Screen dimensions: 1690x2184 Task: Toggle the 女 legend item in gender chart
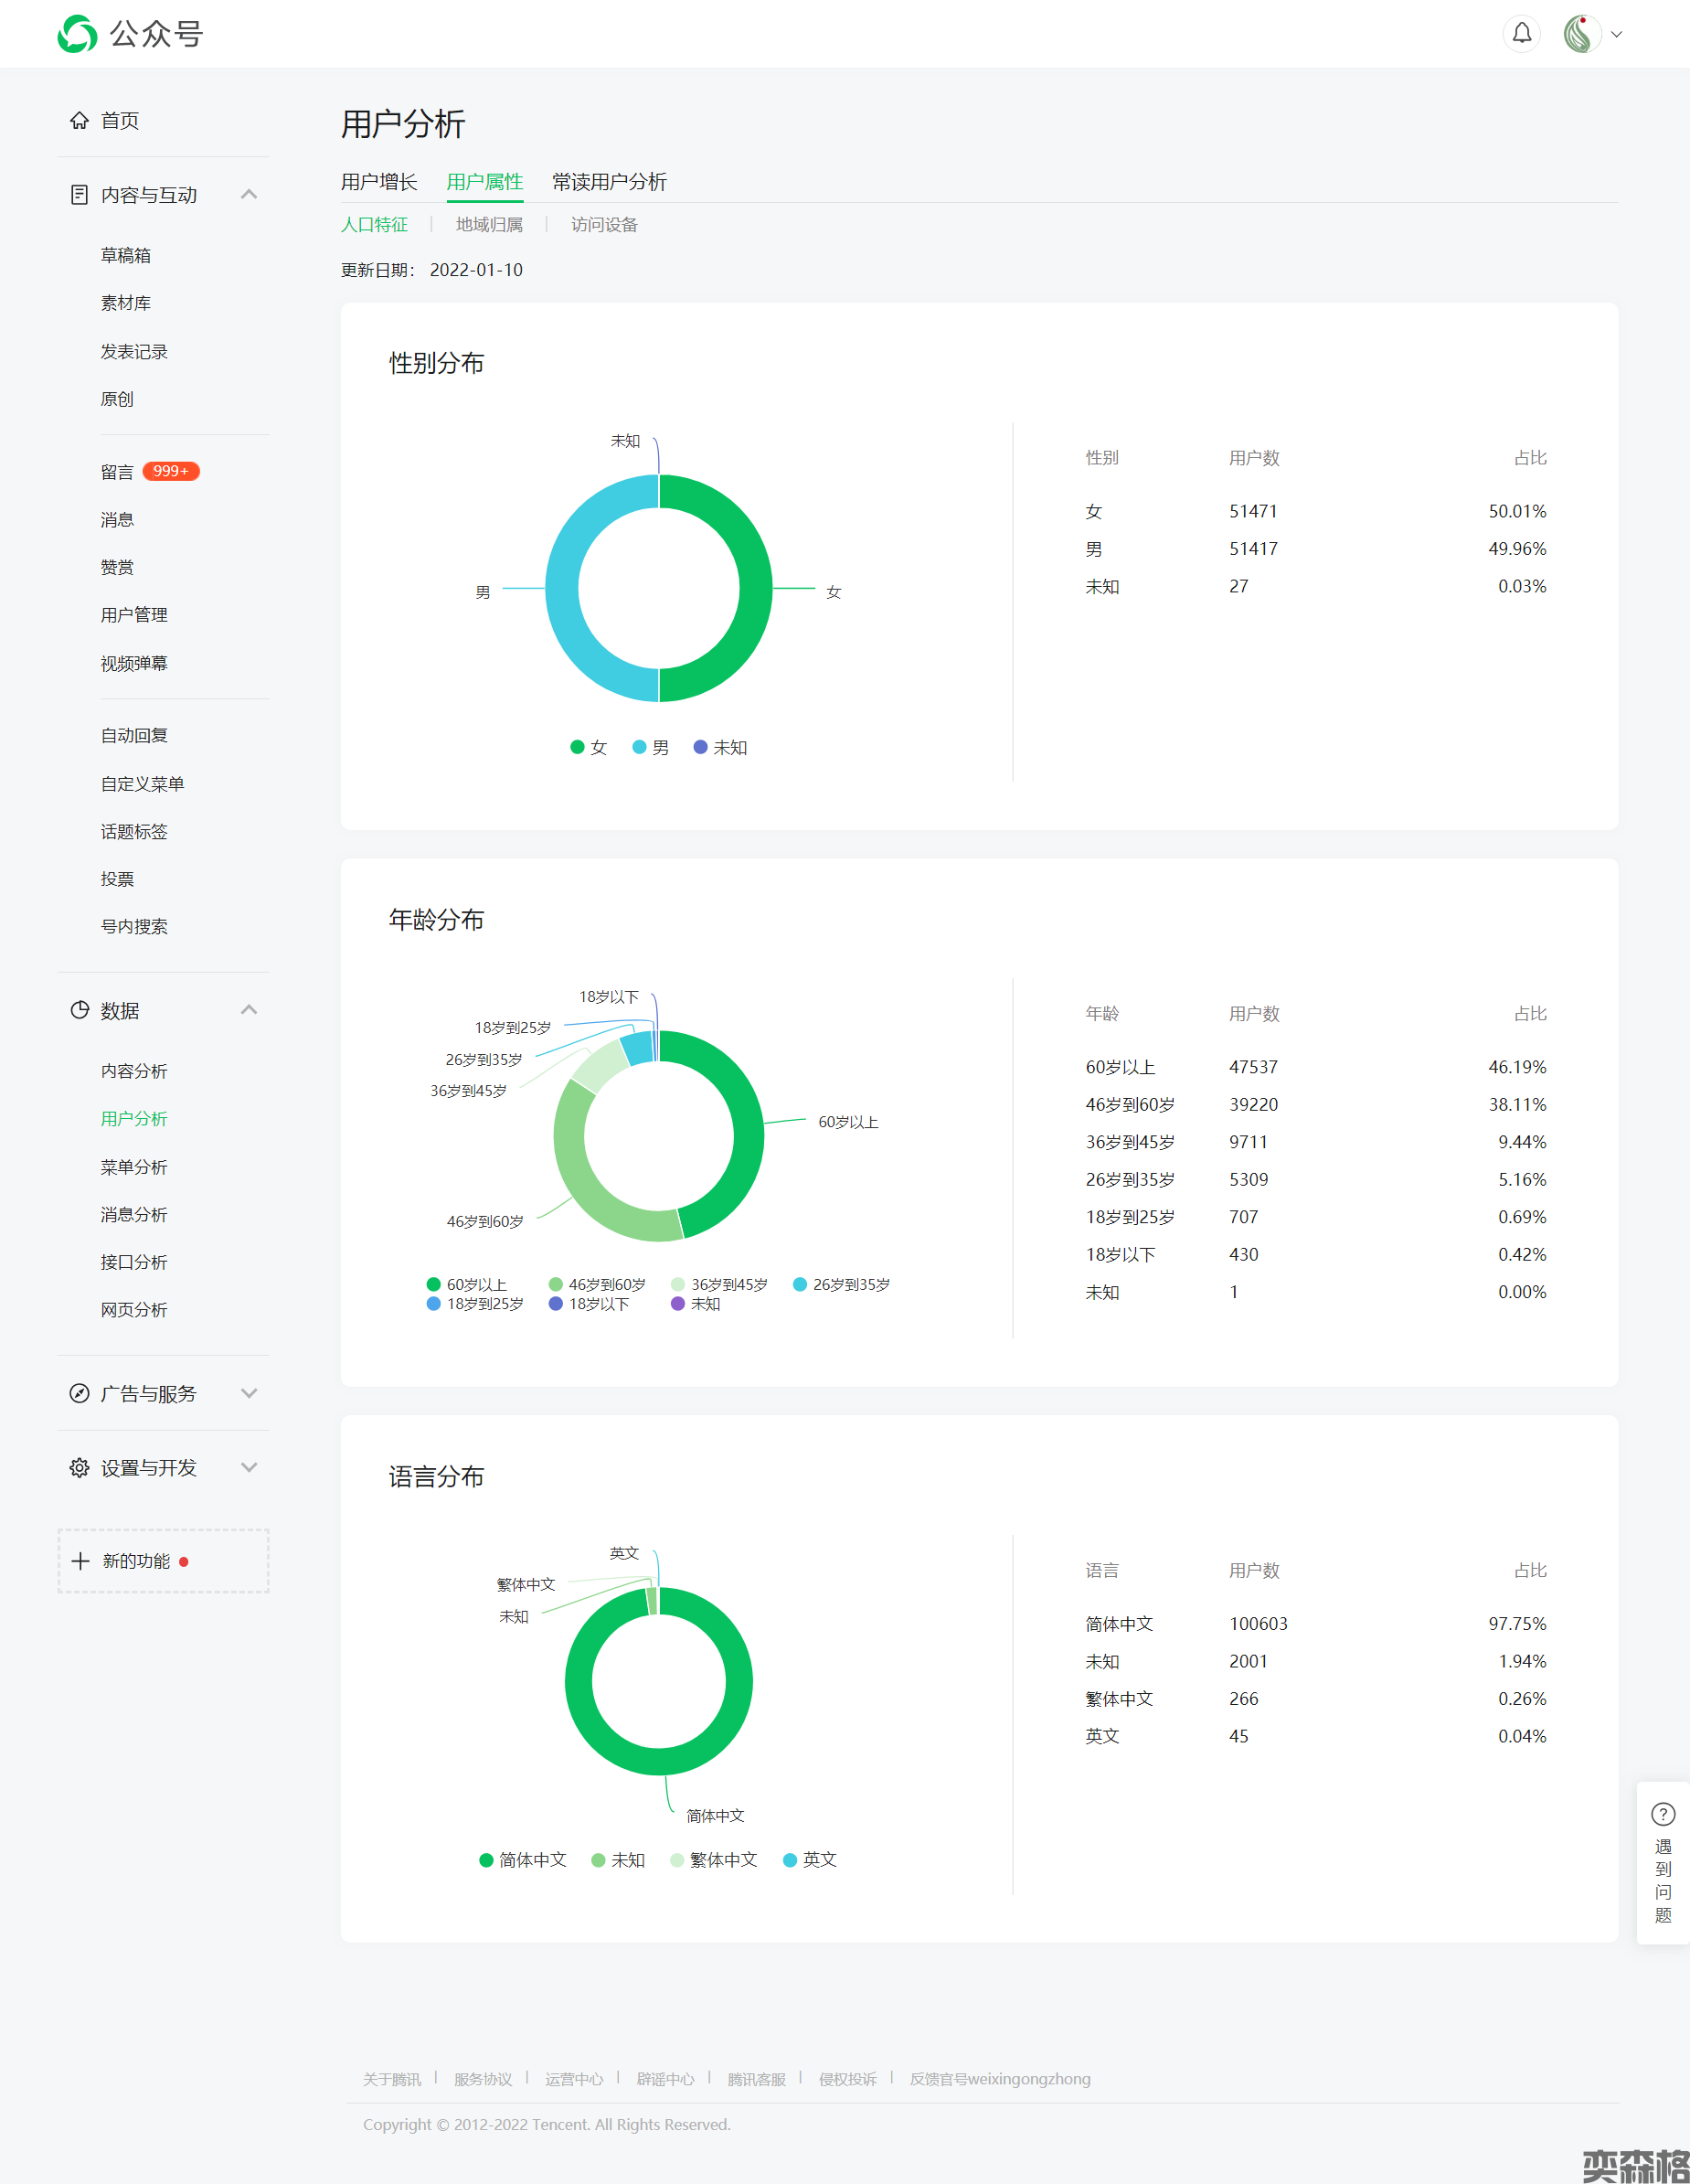tap(589, 747)
